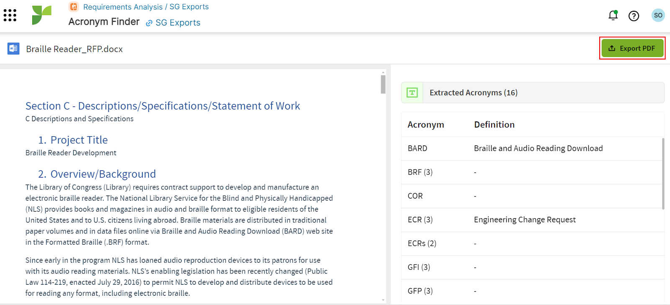Image resolution: width=670 pixels, height=305 pixels.
Task: Click the Braille Reader_RFP.docx file name
Action: [75, 49]
